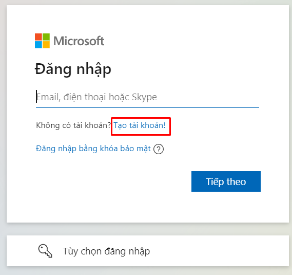Click the yellow square of Microsoft logo

(x=46, y=45)
